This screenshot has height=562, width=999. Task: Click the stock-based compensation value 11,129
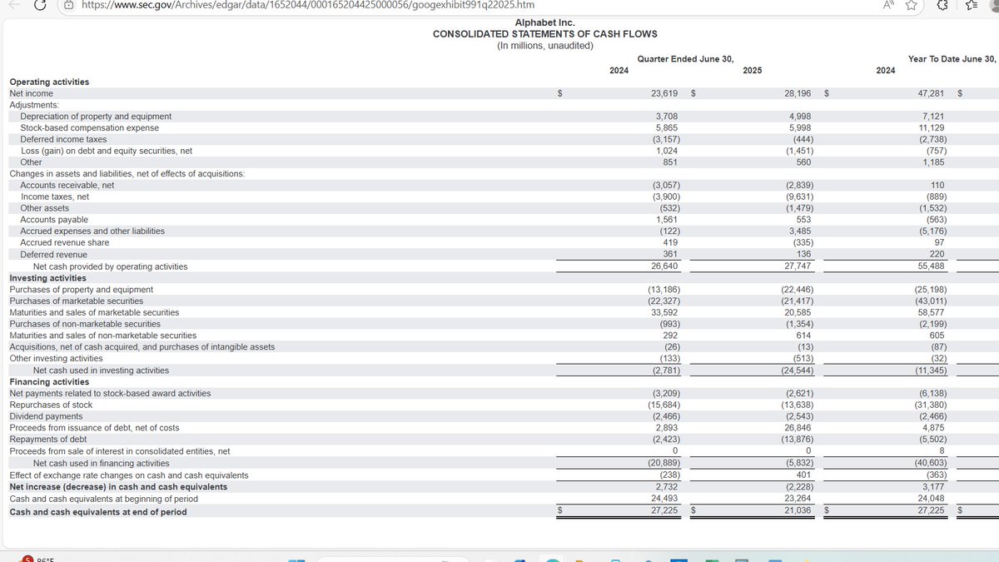932,128
